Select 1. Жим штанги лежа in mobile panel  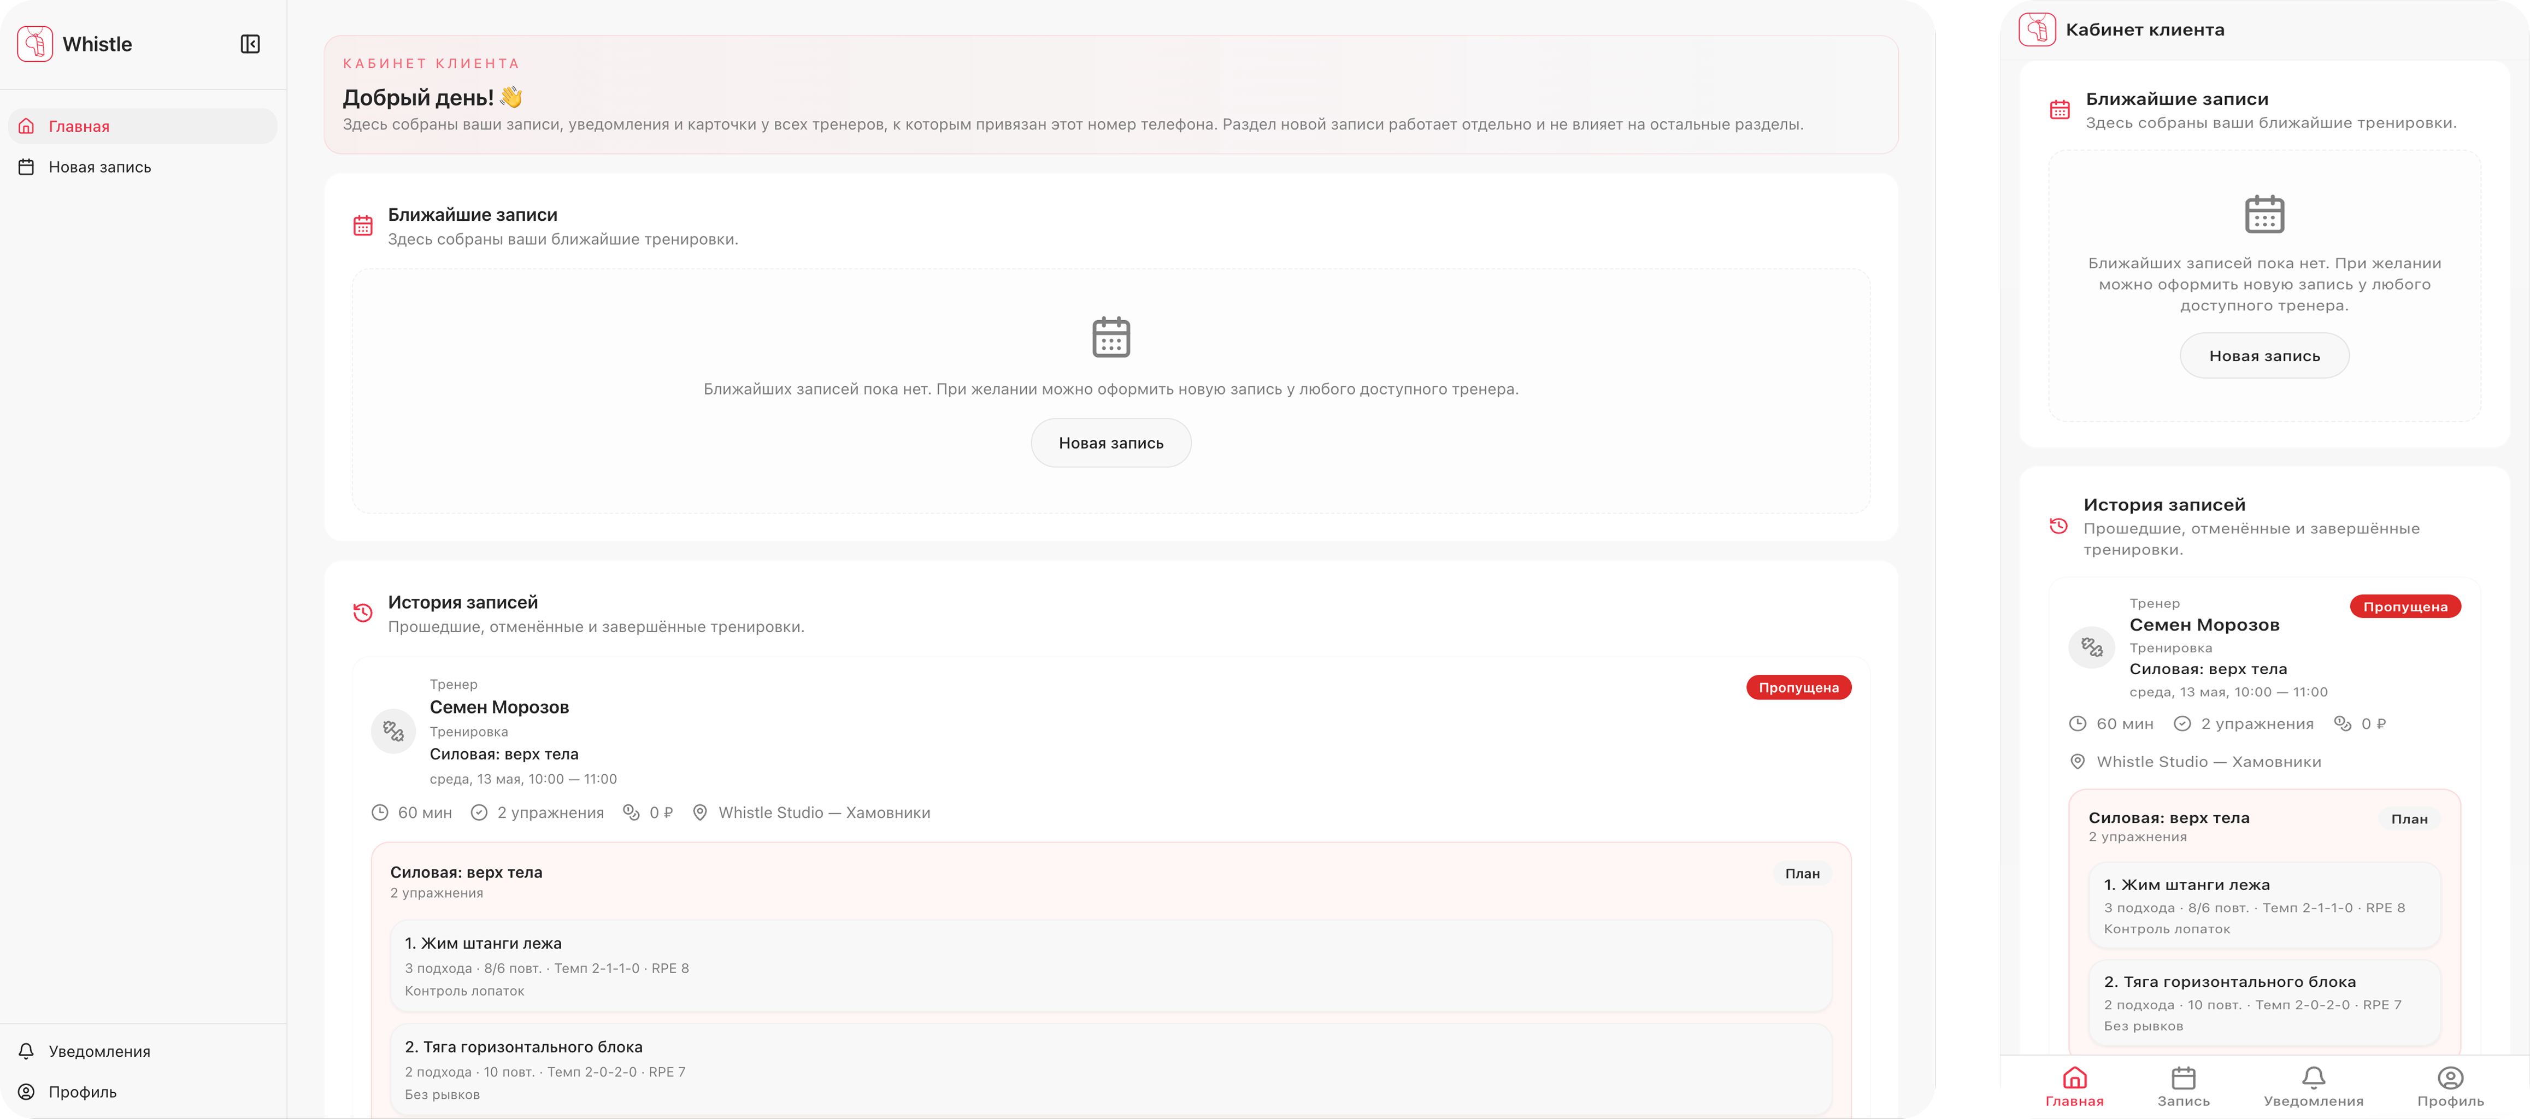(2264, 906)
